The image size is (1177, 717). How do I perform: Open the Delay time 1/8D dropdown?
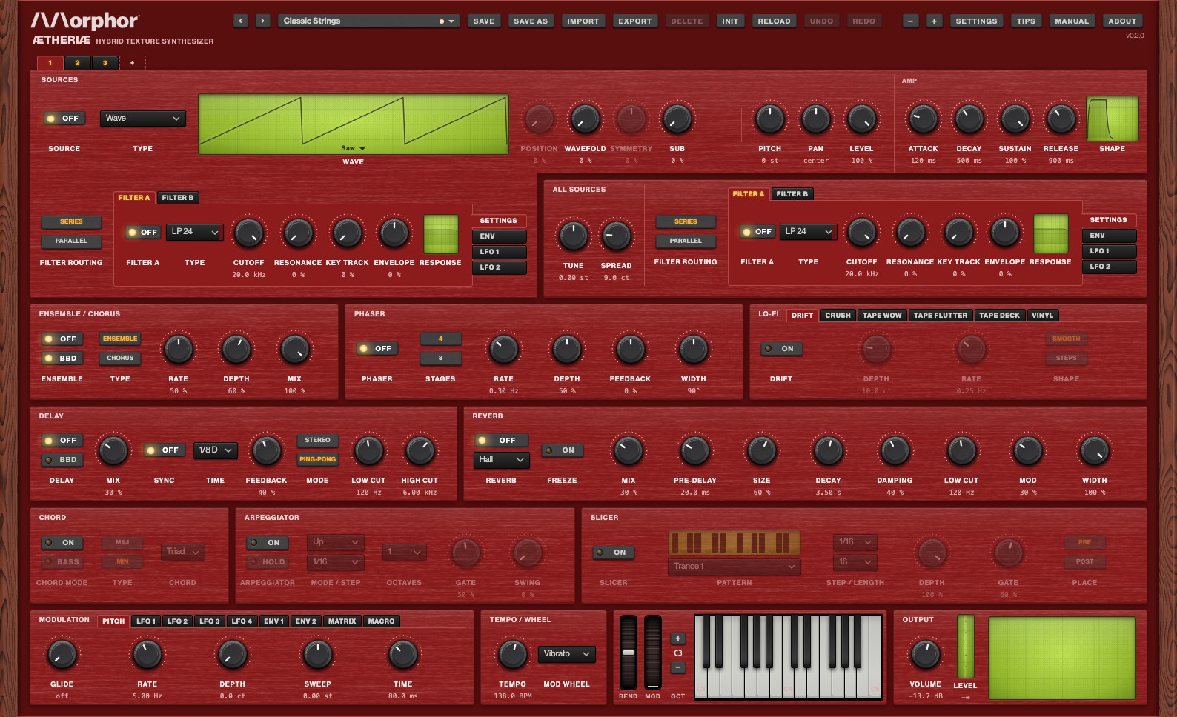pyautogui.click(x=215, y=450)
